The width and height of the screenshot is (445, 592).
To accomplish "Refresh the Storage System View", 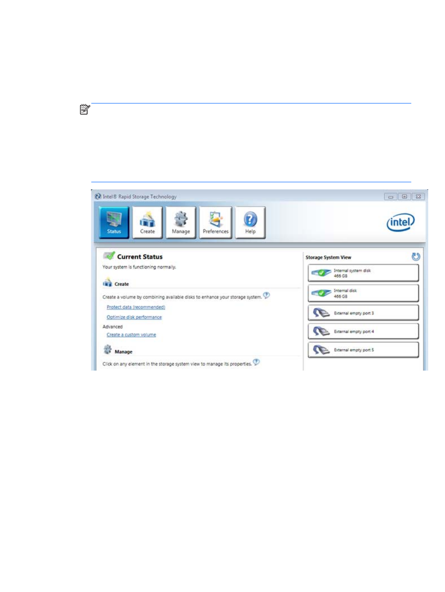I will click(416, 256).
